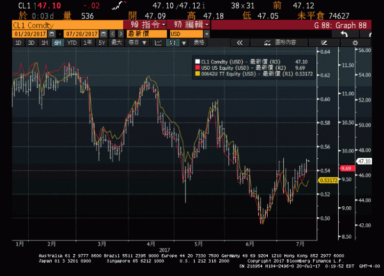Shift date range forward with right arrow
Screen dimensions: 384x276
(x=121, y=34)
